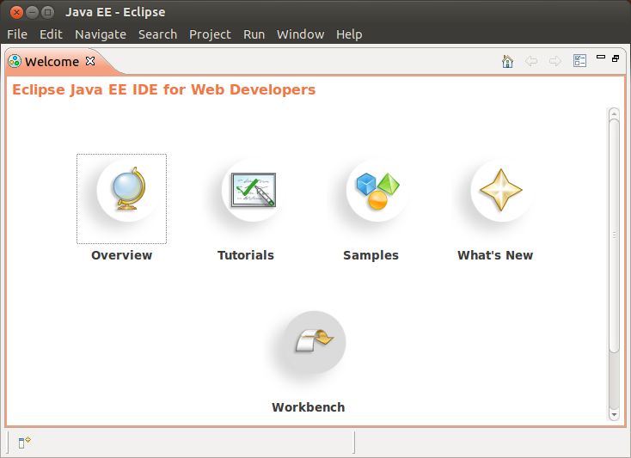631x458 pixels.
Task: Go to the Workbench arrow icon
Action: pos(315,342)
